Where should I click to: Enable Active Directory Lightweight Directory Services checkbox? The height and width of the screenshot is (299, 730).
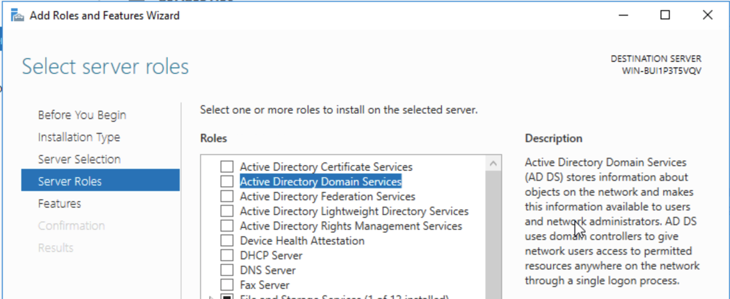click(227, 211)
